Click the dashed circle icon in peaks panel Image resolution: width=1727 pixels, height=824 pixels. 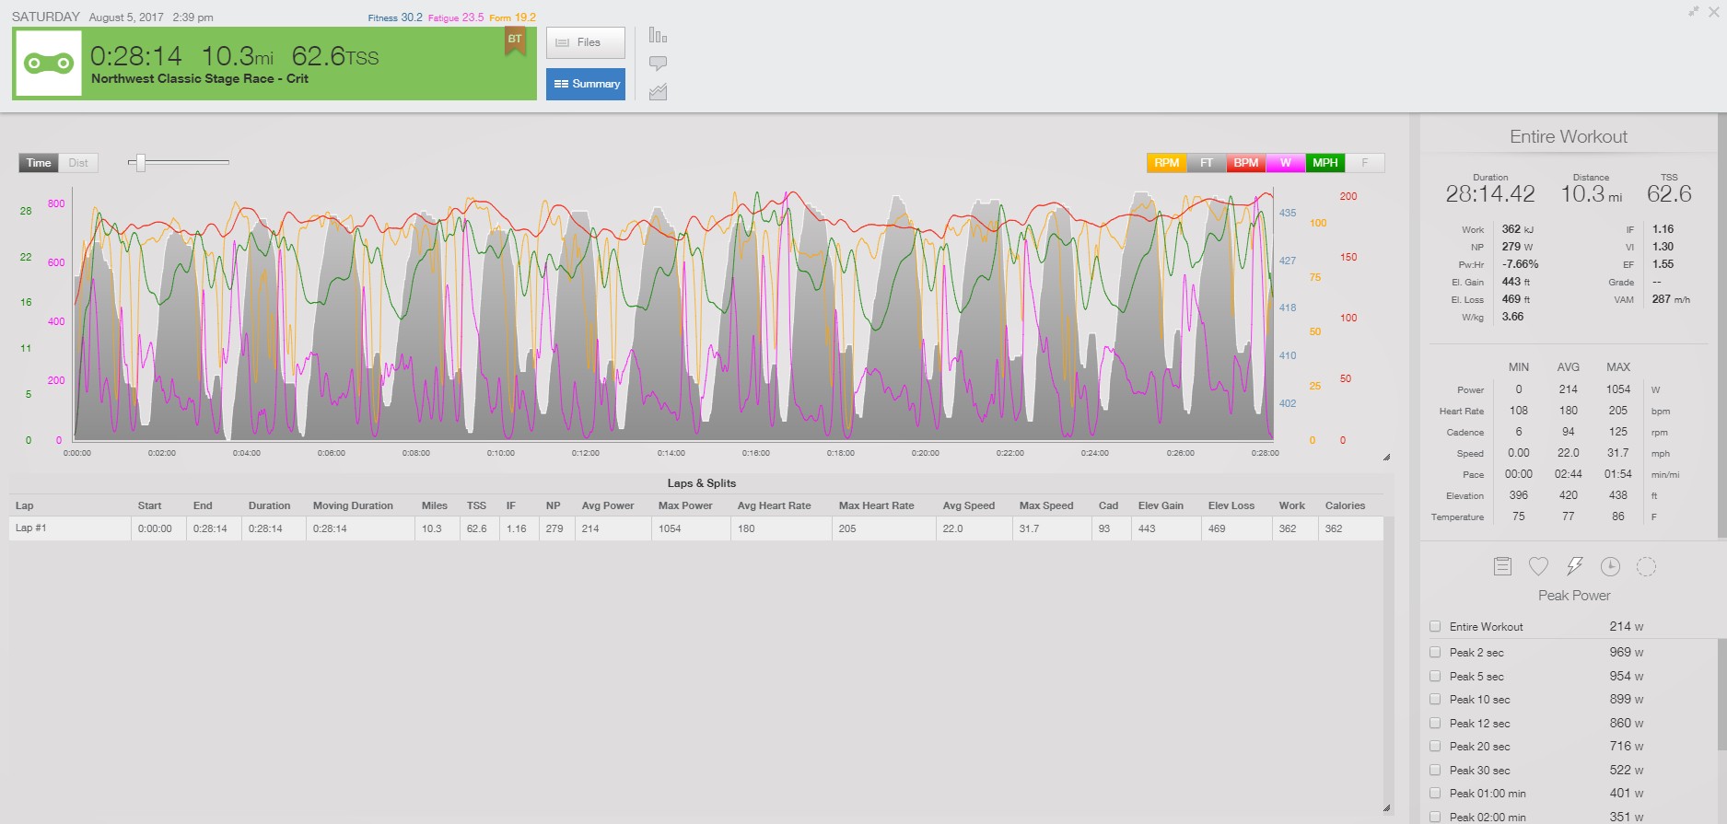(x=1646, y=566)
